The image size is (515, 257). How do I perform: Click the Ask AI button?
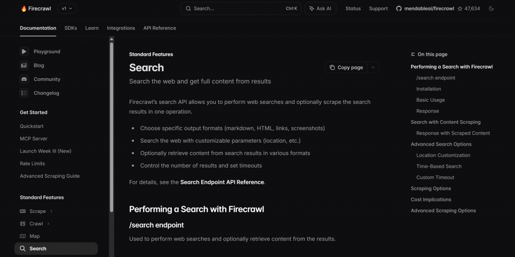click(x=320, y=9)
